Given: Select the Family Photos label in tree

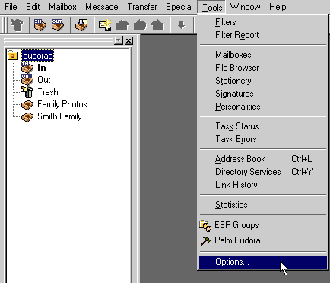Looking at the screenshot, I should [62, 104].
